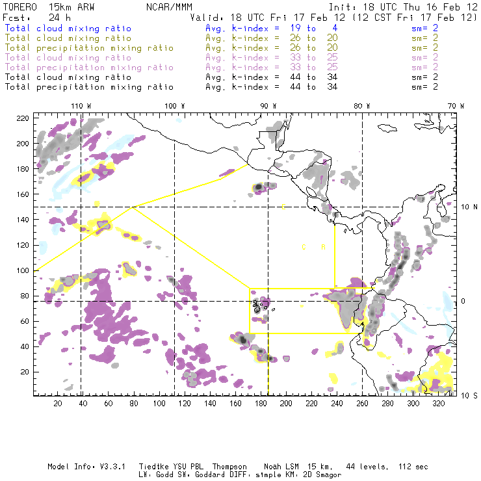Click the yellow 'C' marker on the map

tap(304, 247)
